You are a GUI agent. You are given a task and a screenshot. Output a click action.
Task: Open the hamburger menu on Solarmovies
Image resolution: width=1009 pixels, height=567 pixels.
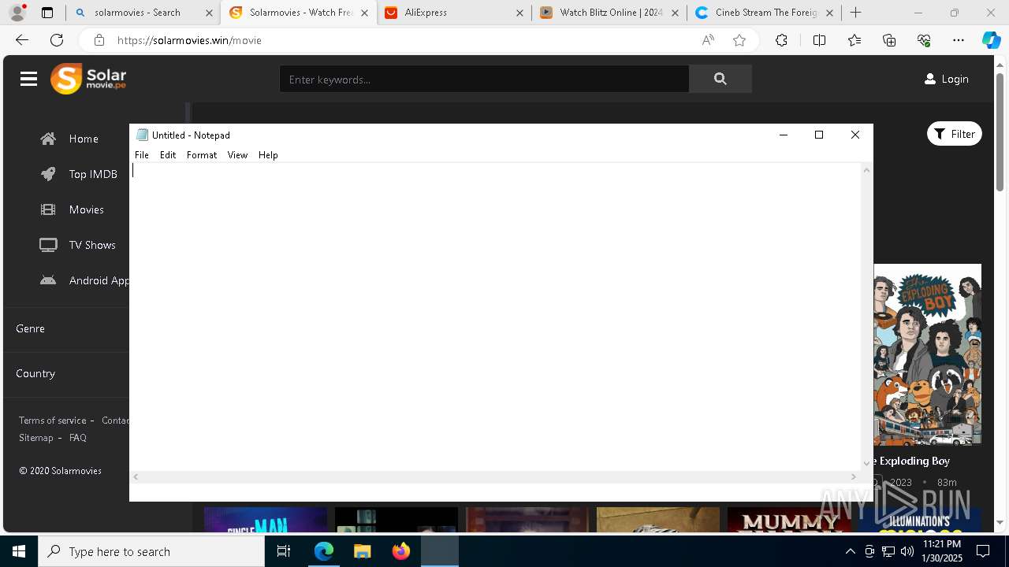tap(29, 79)
